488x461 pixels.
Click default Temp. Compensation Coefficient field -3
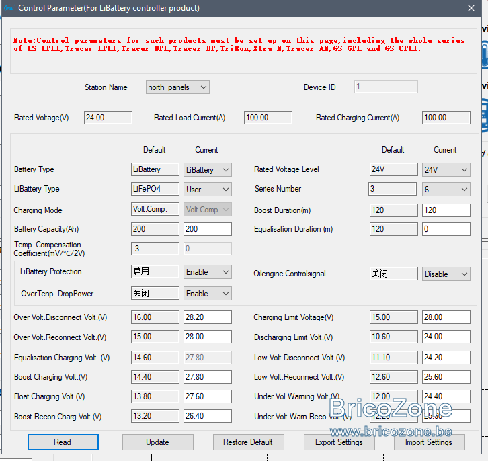tap(155, 249)
